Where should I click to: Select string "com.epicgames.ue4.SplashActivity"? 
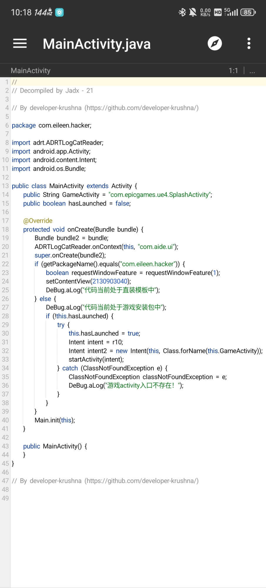click(160, 195)
